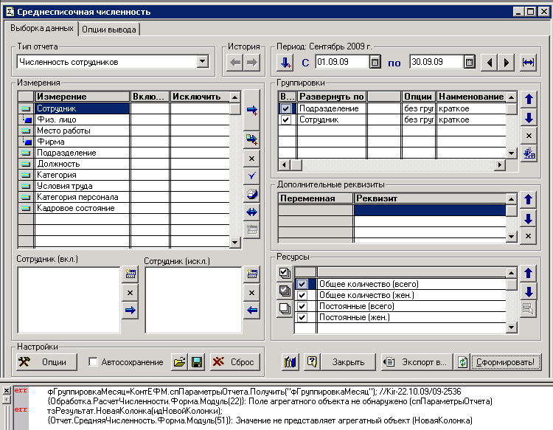The height and width of the screenshot is (430, 553).
Task: Click the Закрыть button
Action: pos(348,362)
